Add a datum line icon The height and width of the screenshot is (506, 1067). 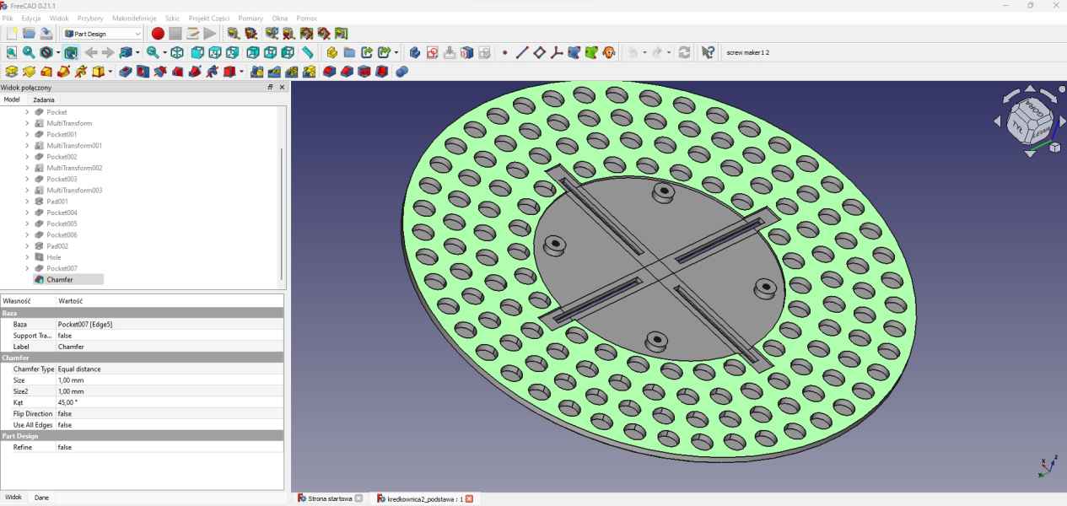[522, 52]
